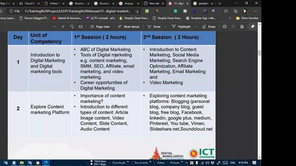Open a new browser tab

[x=220, y=3]
